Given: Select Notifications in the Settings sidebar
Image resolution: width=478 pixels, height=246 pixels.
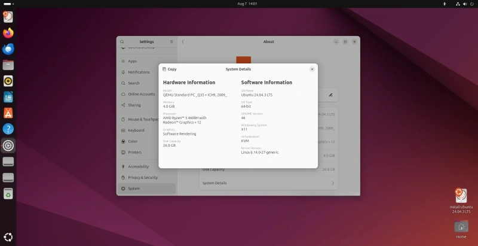Looking at the screenshot, I should coord(146,72).
